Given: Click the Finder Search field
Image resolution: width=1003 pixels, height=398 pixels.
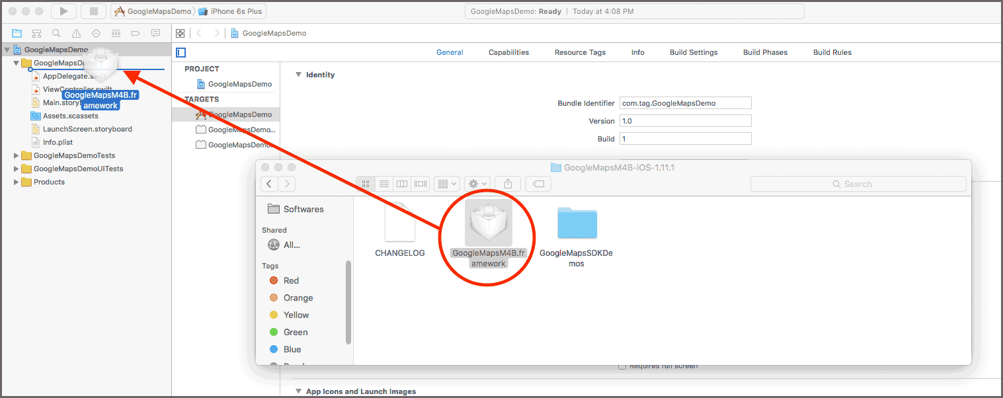Looking at the screenshot, I should (858, 184).
